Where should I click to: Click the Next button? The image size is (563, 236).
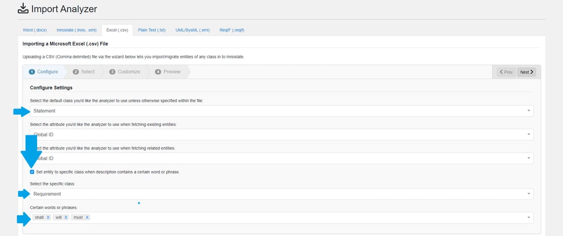click(x=526, y=72)
